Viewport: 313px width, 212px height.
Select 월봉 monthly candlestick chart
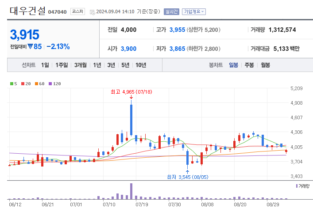[265, 65]
